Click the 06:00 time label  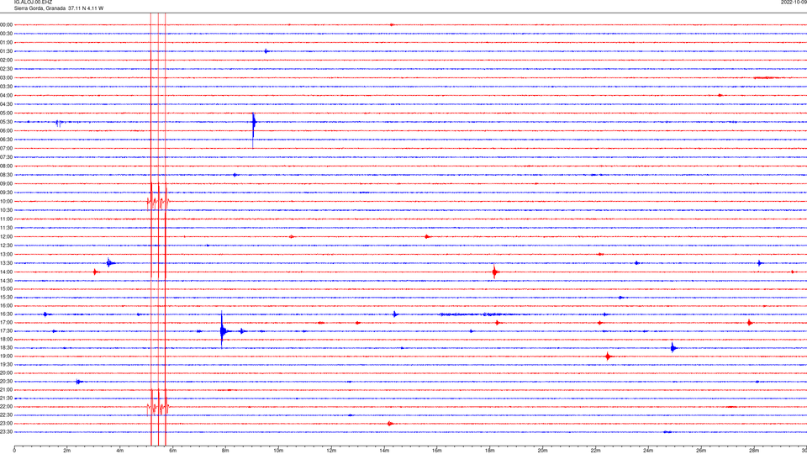pyautogui.click(x=7, y=131)
